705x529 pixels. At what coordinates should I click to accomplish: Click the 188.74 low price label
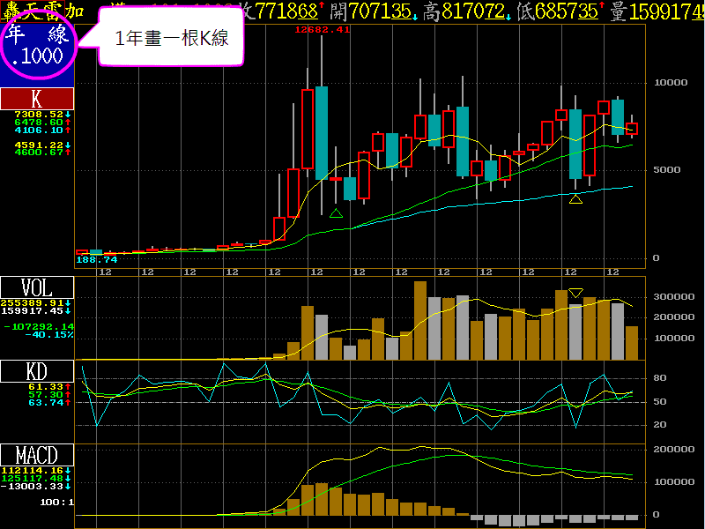97,260
